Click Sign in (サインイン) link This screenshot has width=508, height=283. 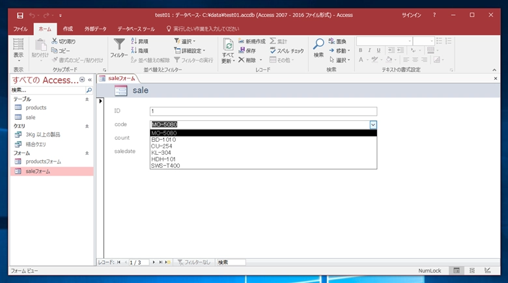(x=412, y=15)
